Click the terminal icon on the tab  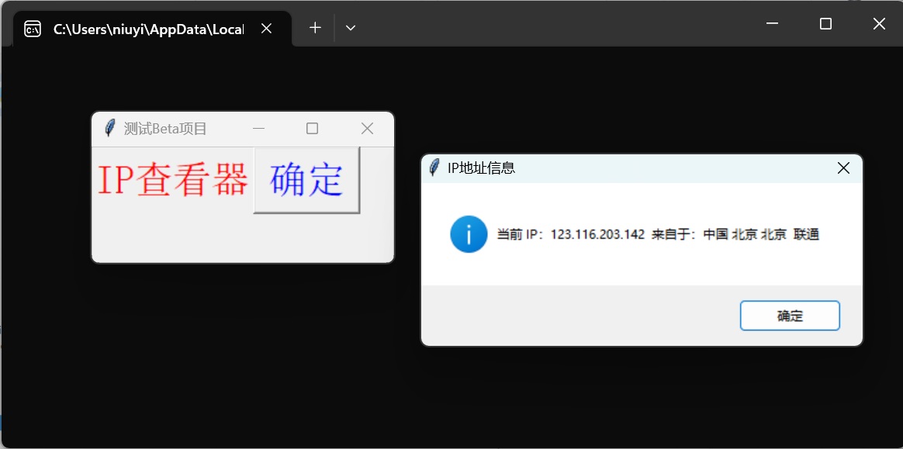point(33,29)
